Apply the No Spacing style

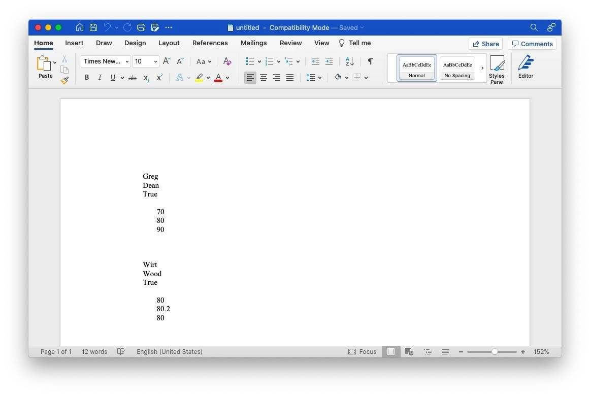coord(457,68)
